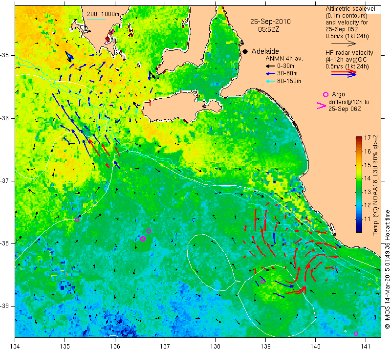Click the 137 longitude axis label
This screenshot has height=352, width=391.
(165, 346)
